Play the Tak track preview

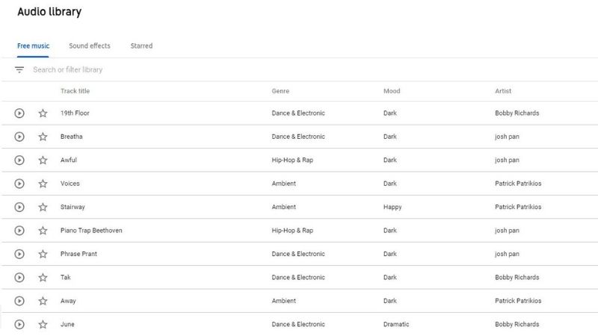19,277
